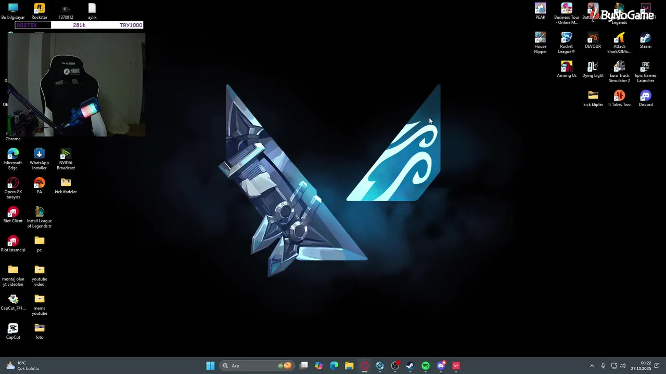Launch Riot Client shortcut
666x374 pixels.
13,215
